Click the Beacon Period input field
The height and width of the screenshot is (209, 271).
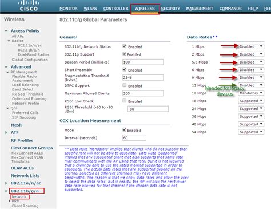click(x=143, y=62)
